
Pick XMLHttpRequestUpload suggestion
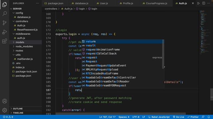click(x=122, y=69)
